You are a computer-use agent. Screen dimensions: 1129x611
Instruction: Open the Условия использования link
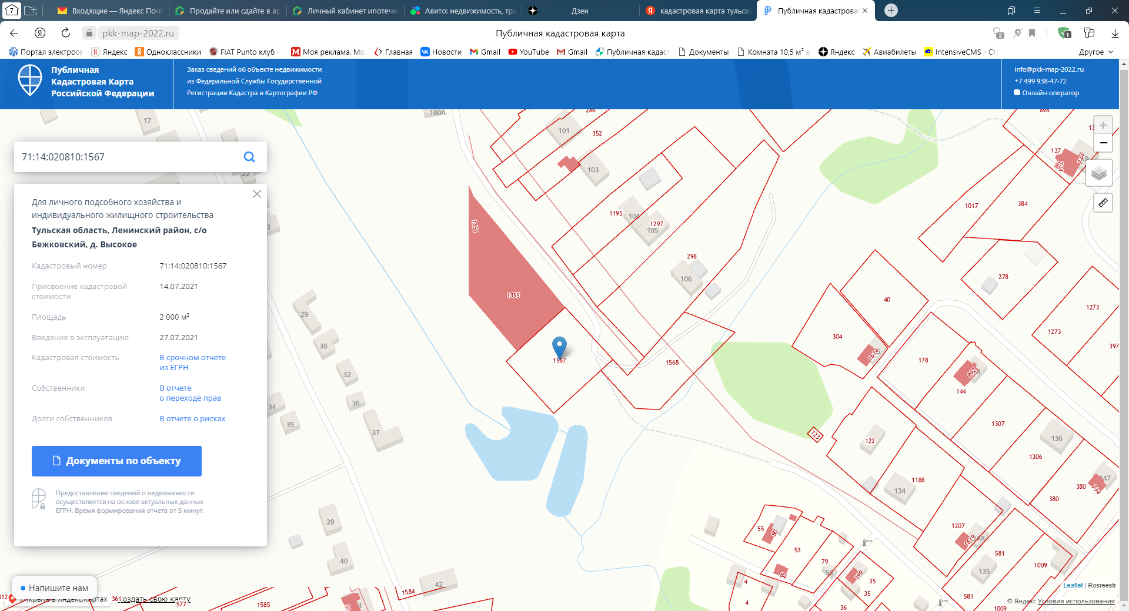[x=1076, y=601]
